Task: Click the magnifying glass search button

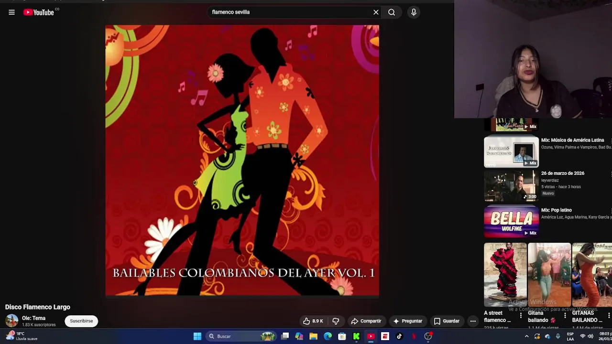Action: (x=392, y=12)
